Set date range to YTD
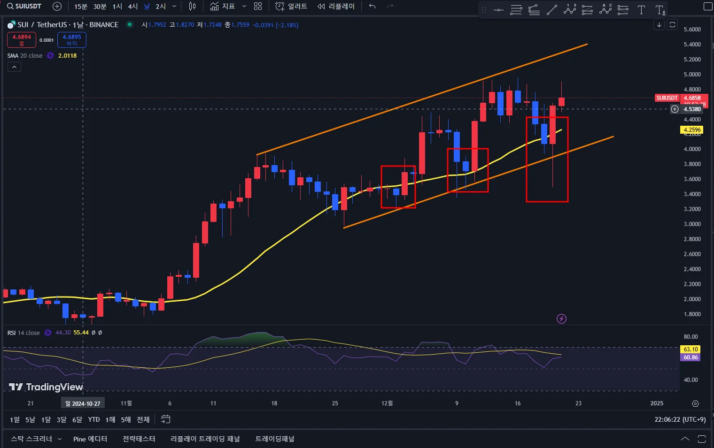 point(94,419)
